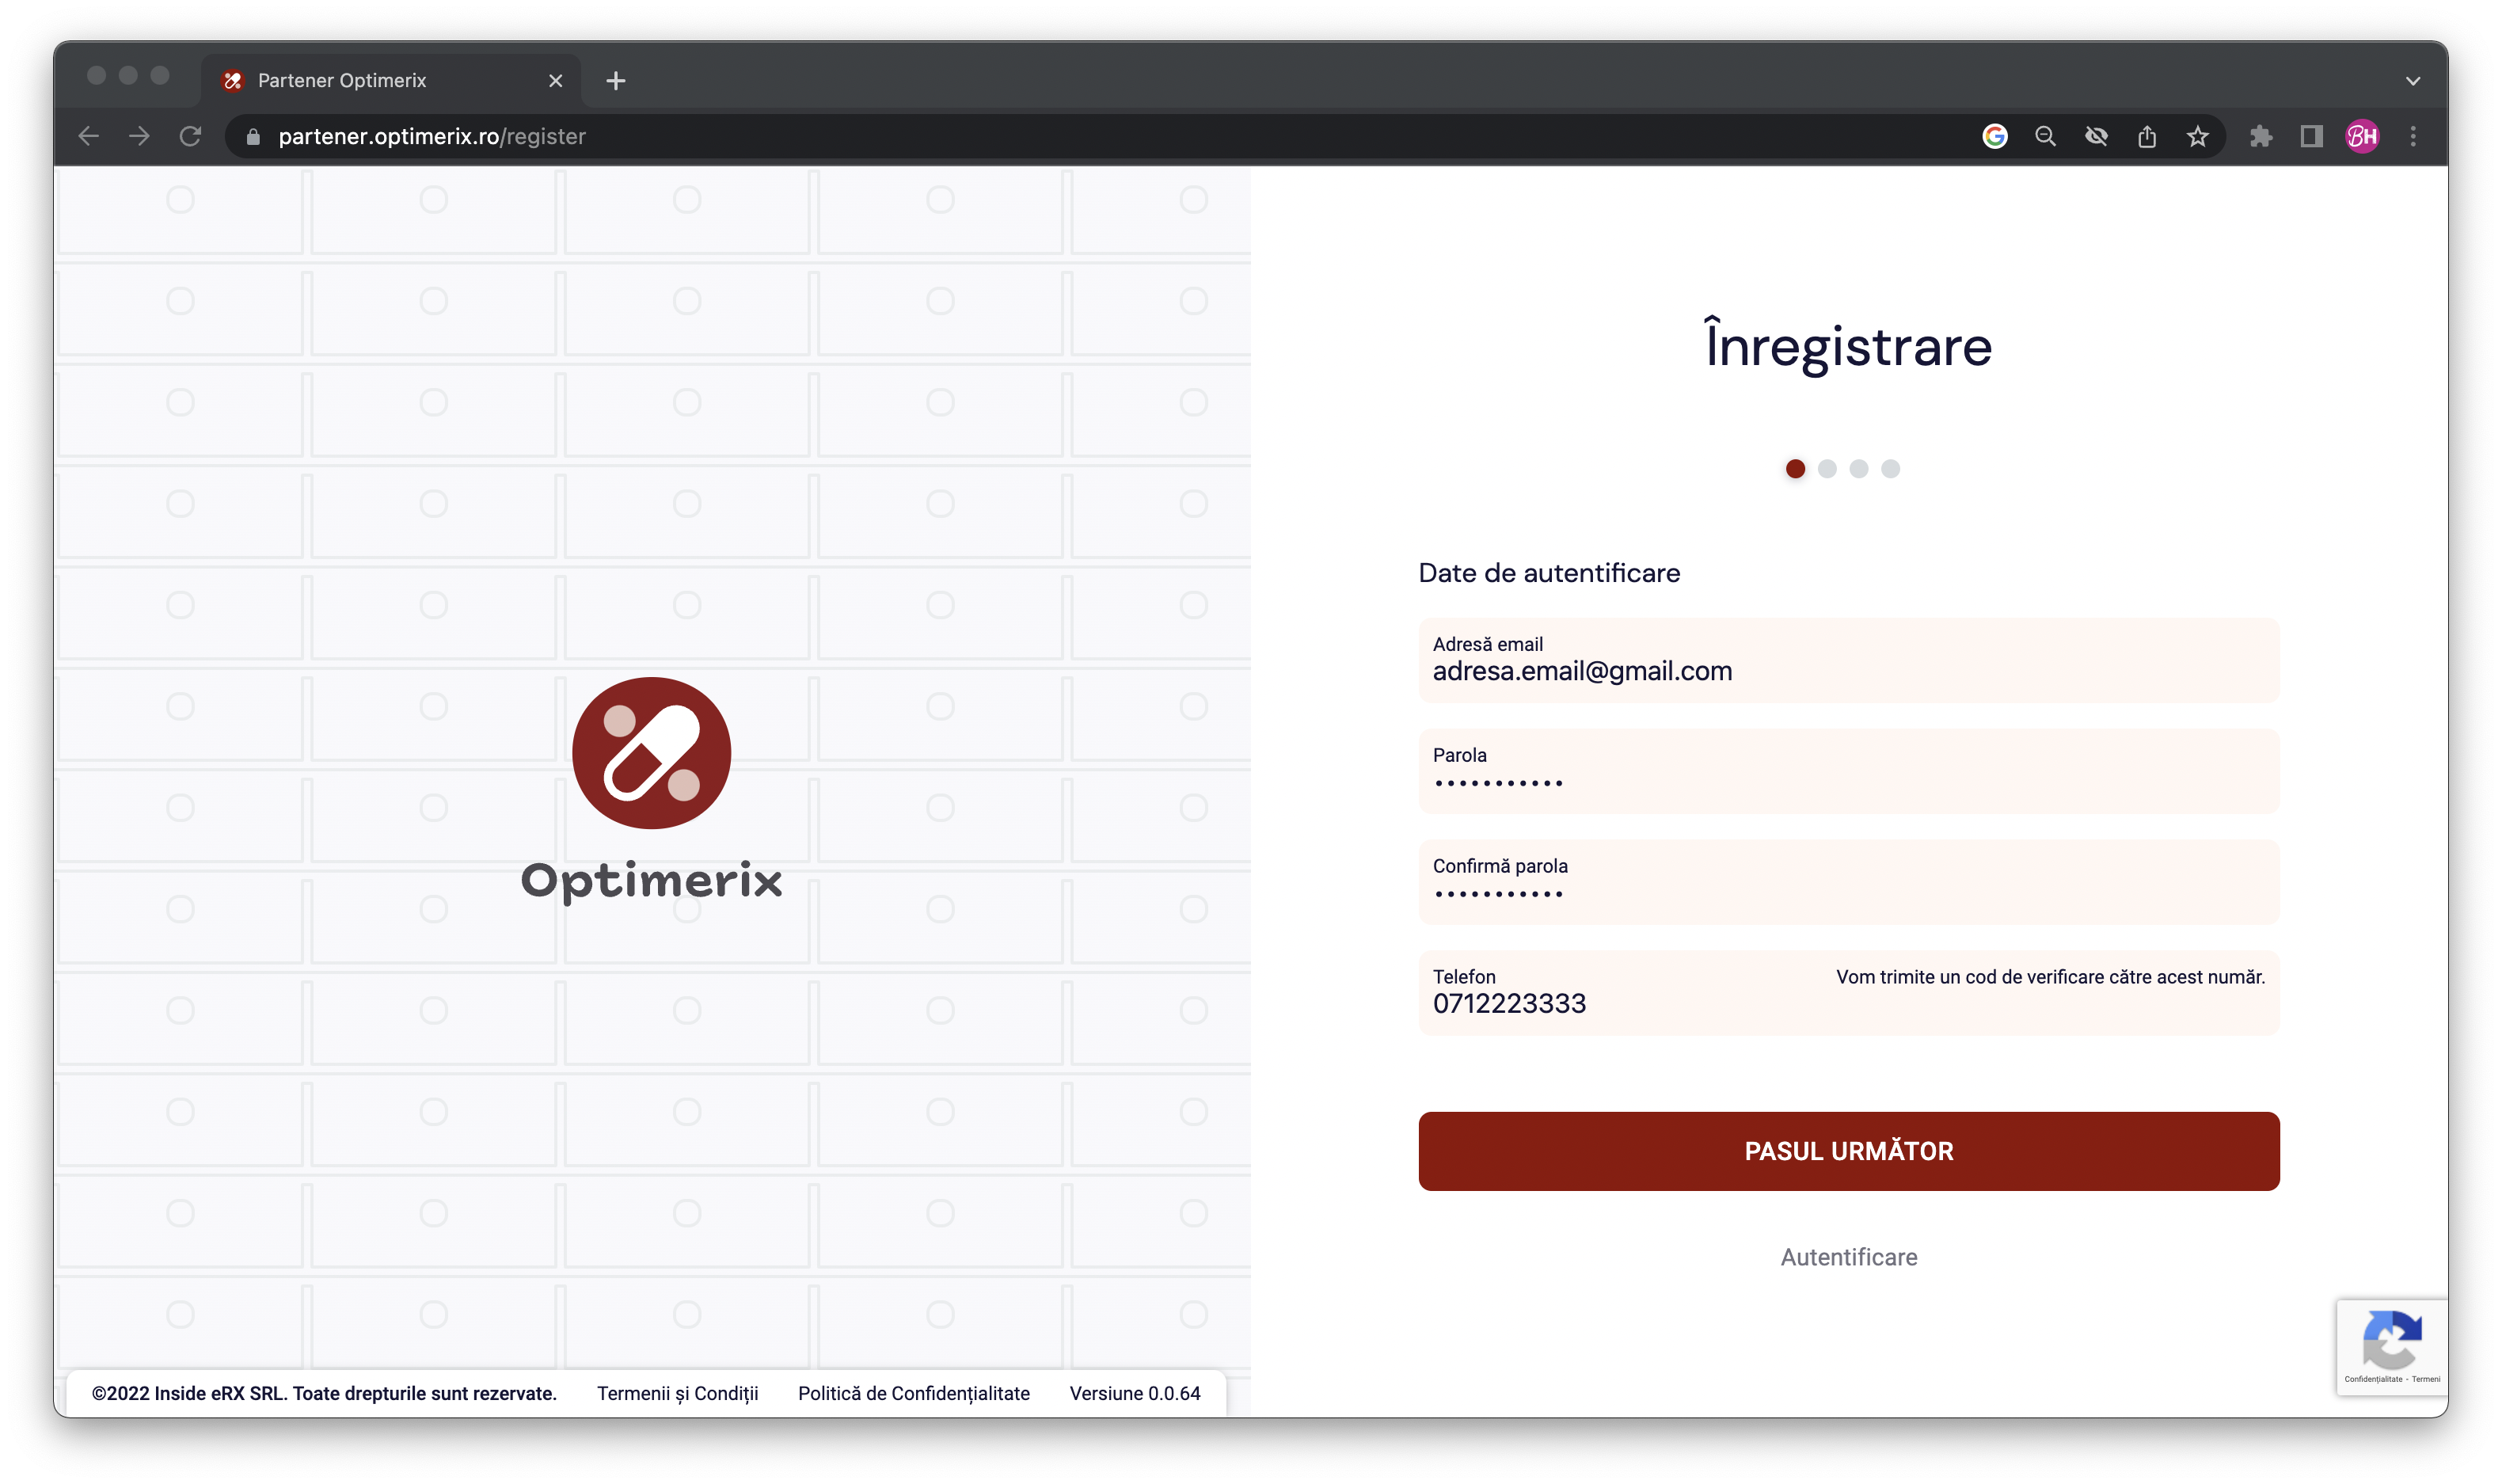Click the address bar URL

[x=432, y=137]
